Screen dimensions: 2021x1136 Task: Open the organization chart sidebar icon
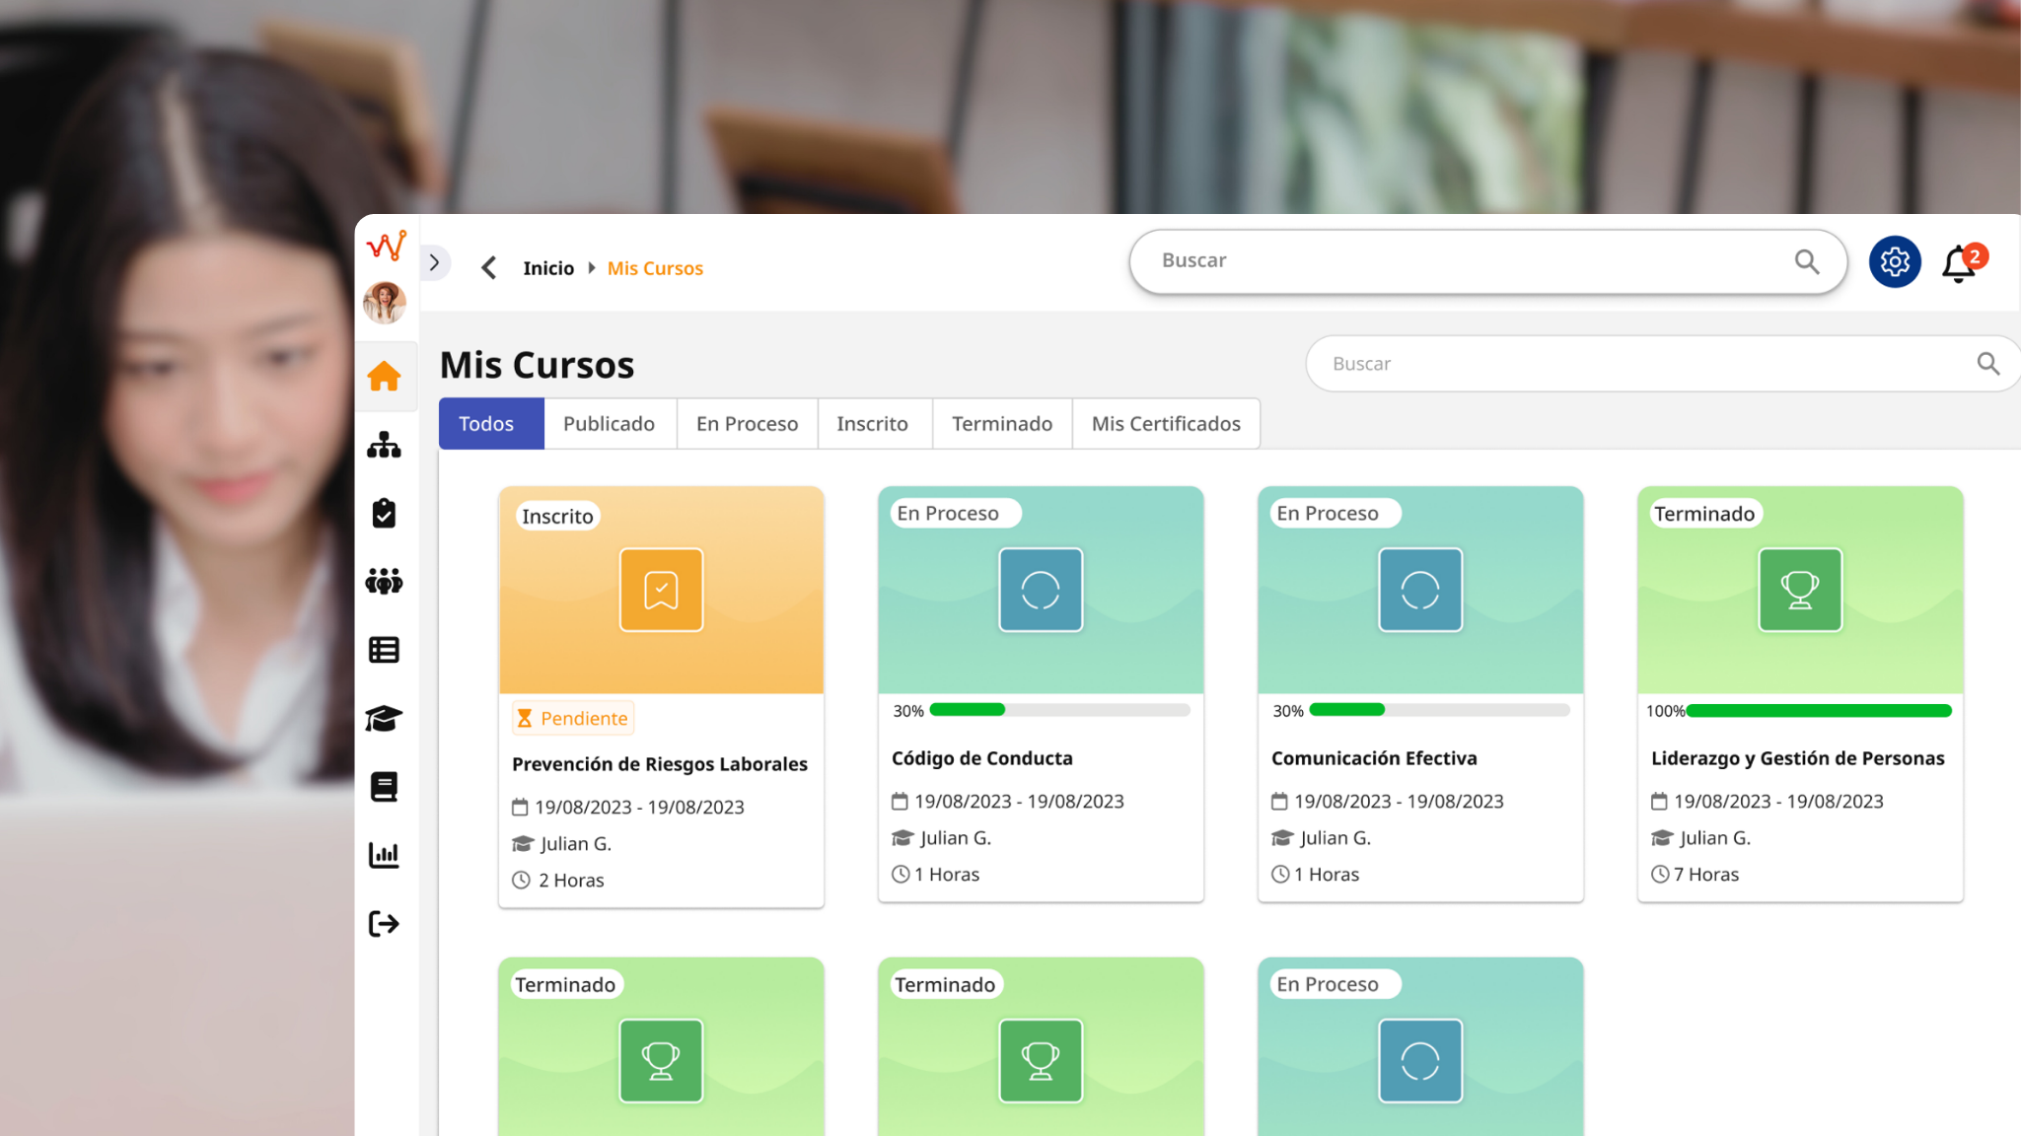tap(384, 445)
